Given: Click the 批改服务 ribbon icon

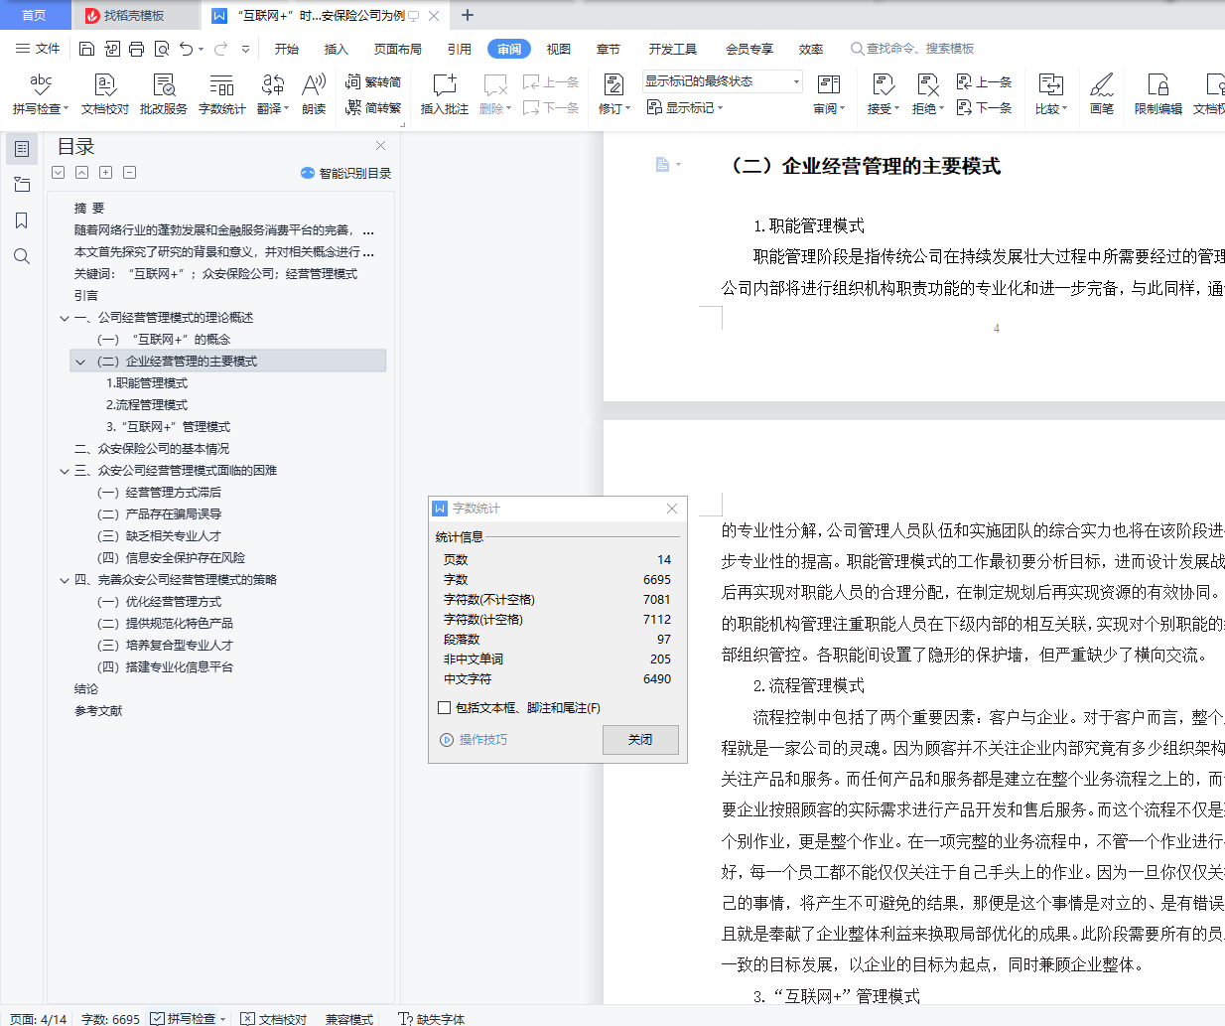Looking at the screenshot, I should tap(164, 94).
